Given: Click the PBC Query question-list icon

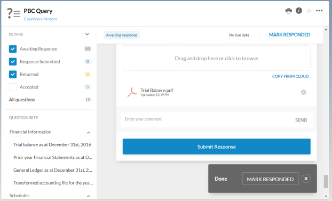Looking at the screenshot, I should click(13, 13).
